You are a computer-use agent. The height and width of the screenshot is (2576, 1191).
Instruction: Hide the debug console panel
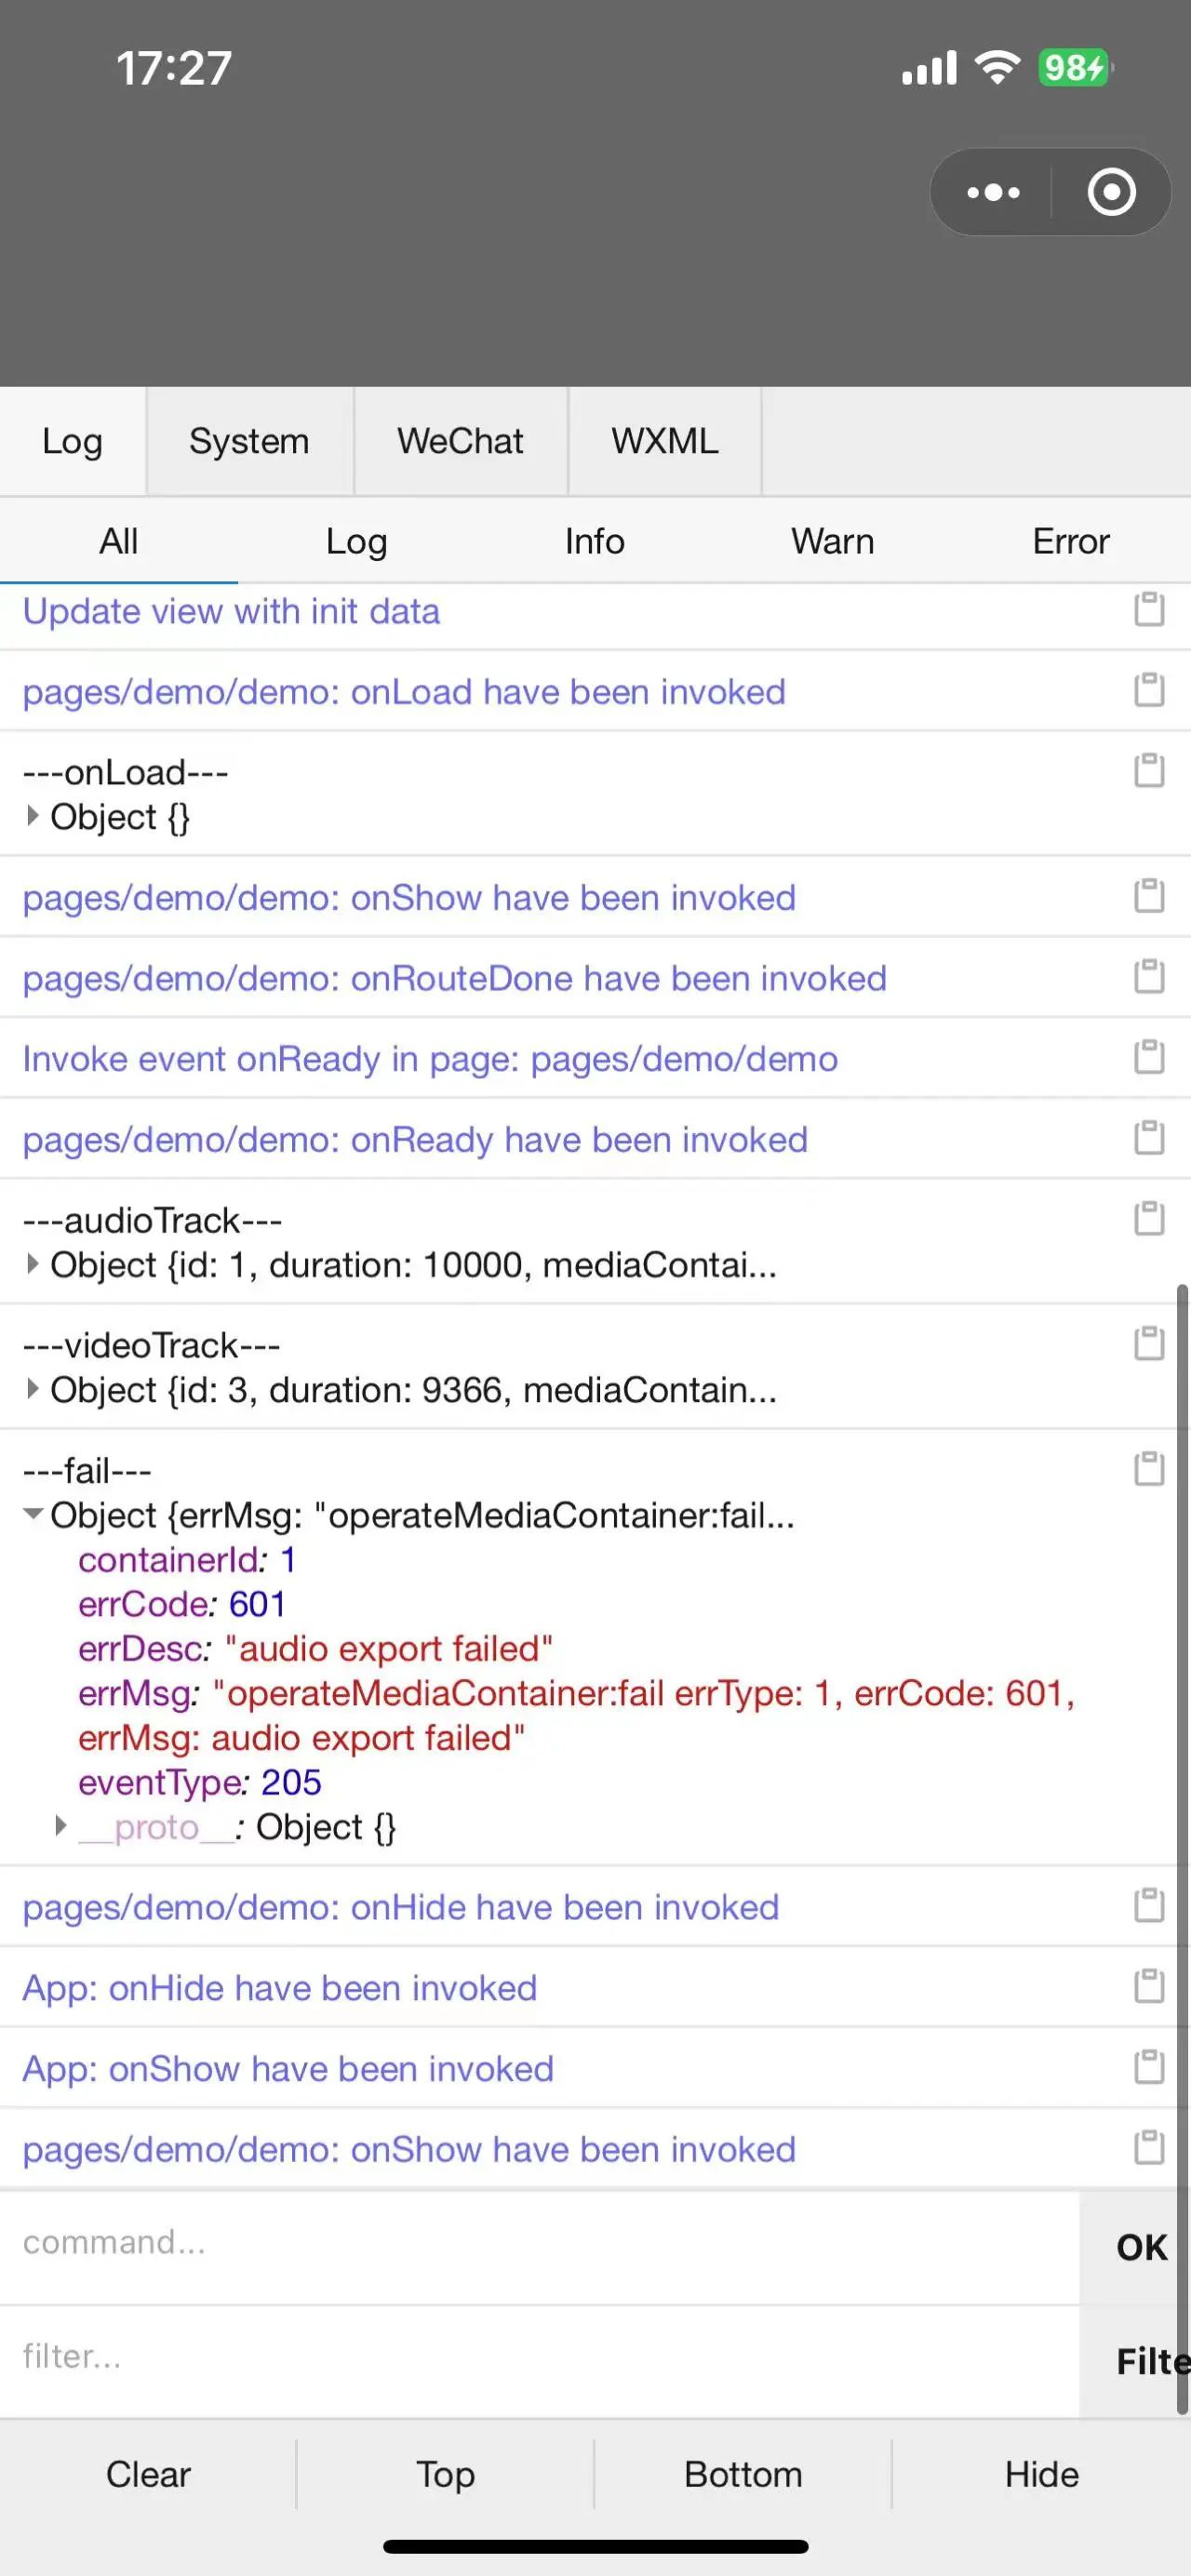tap(1041, 2474)
